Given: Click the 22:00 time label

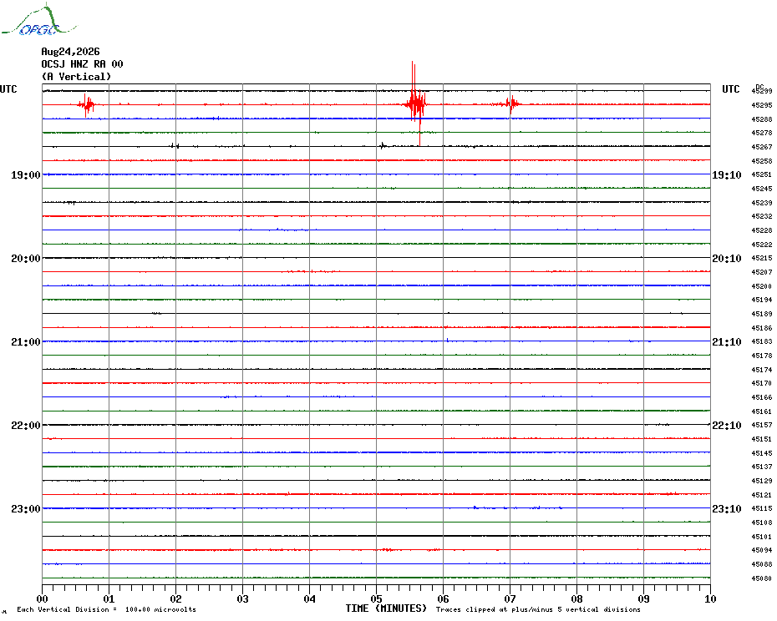Looking at the screenshot, I should click(x=26, y=426).
